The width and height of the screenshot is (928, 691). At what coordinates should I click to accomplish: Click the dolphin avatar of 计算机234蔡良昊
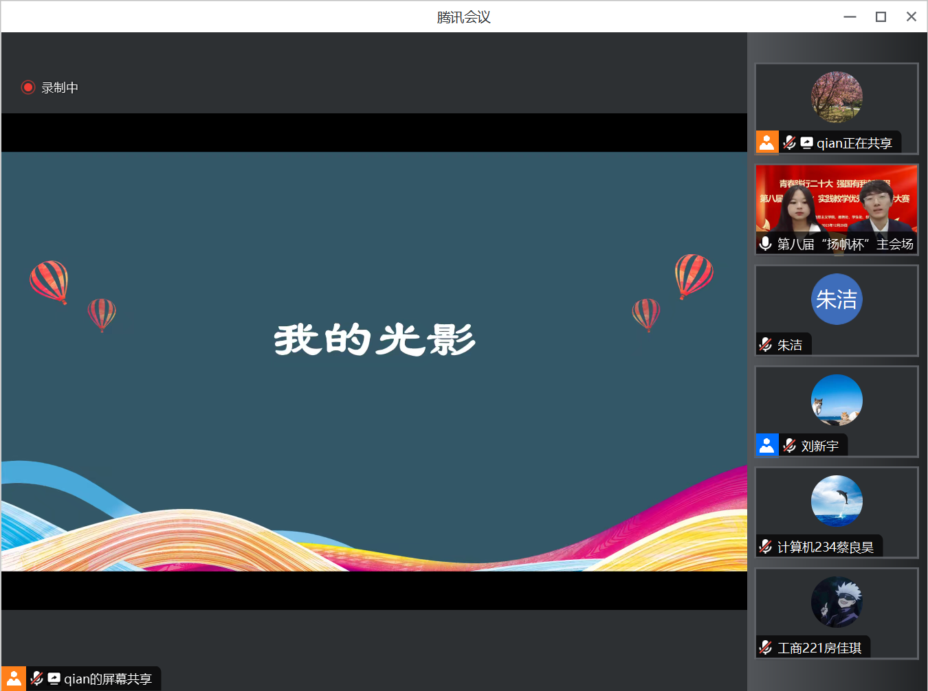[x=836, y=501]
